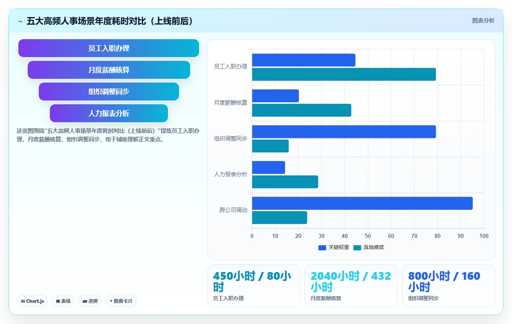Screen dimensions: 512x324
Task: Click the 员工入职办理 caption under 450小时 card
Action: point(229,298)
